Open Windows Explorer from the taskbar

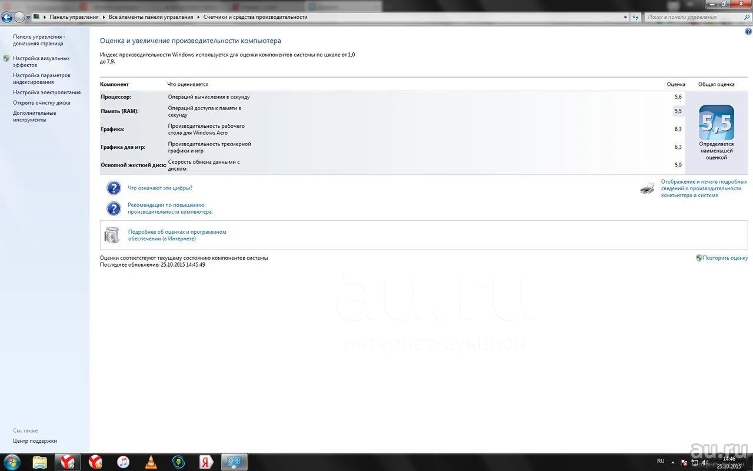point(40,462)
